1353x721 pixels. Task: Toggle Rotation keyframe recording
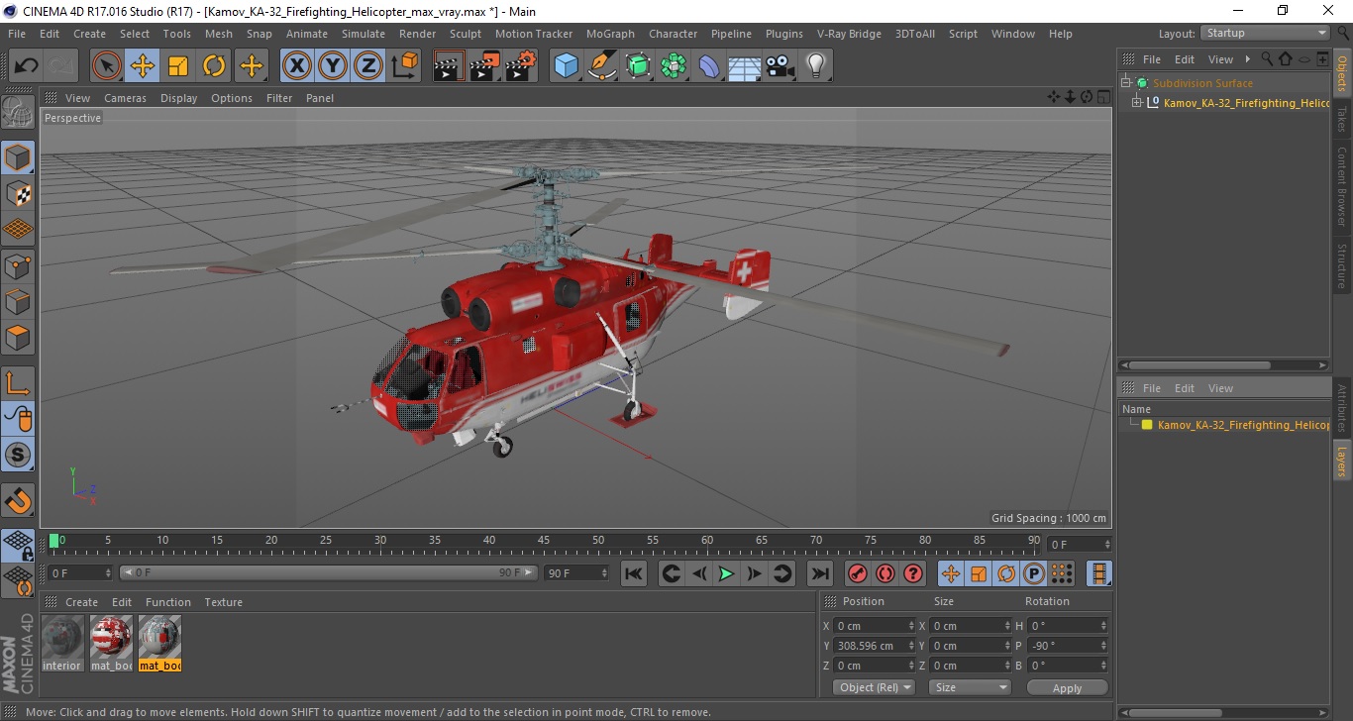tap(1006, 573)
